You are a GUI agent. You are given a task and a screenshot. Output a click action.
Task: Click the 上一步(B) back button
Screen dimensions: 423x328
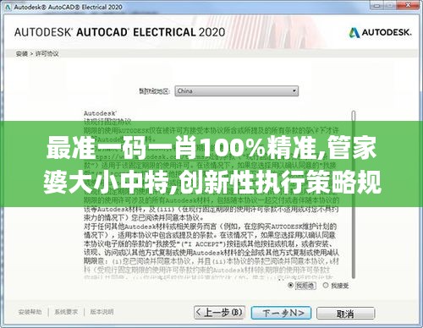(219, 313)
